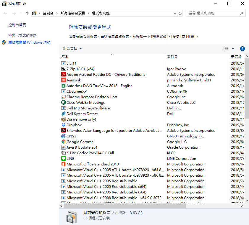Click the 所有控制台項目 breadcrumb item

click(72, 13)
